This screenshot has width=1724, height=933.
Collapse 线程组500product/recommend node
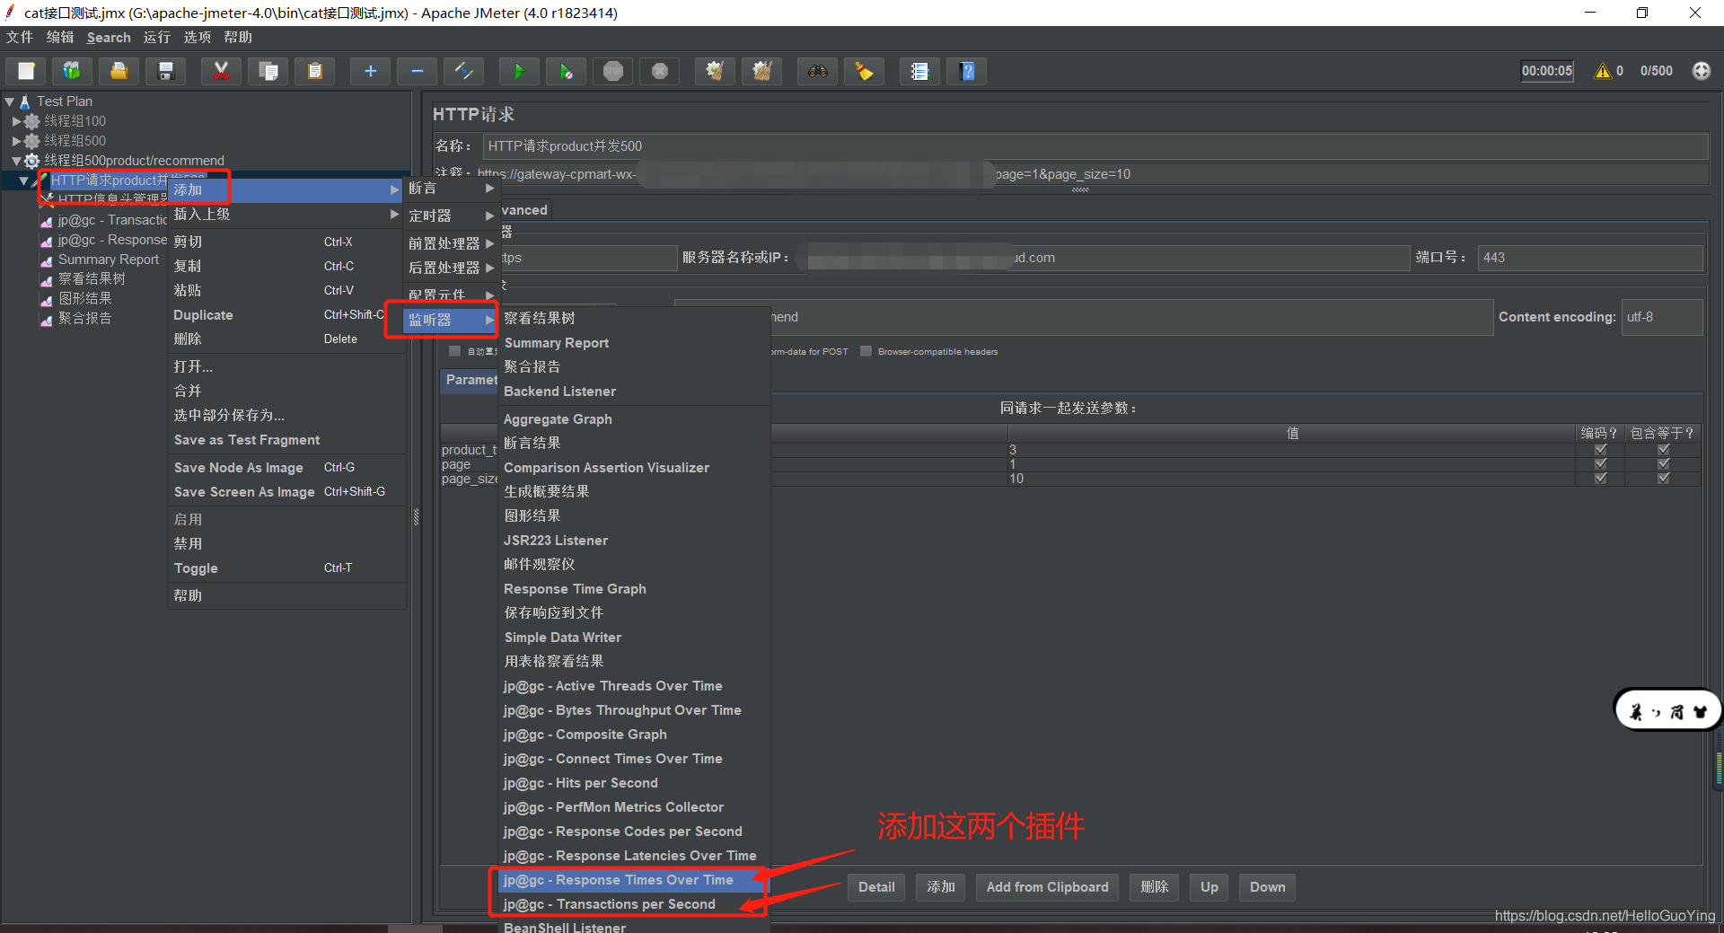pyautogui.click(x=16, y=161)
